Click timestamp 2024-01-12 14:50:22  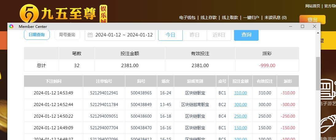(x=53, y=116)
